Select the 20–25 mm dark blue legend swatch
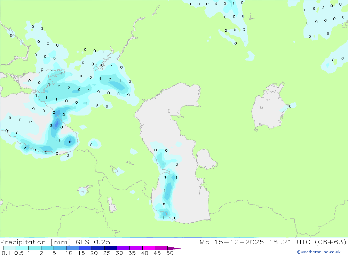 click(x=98, y=248)
